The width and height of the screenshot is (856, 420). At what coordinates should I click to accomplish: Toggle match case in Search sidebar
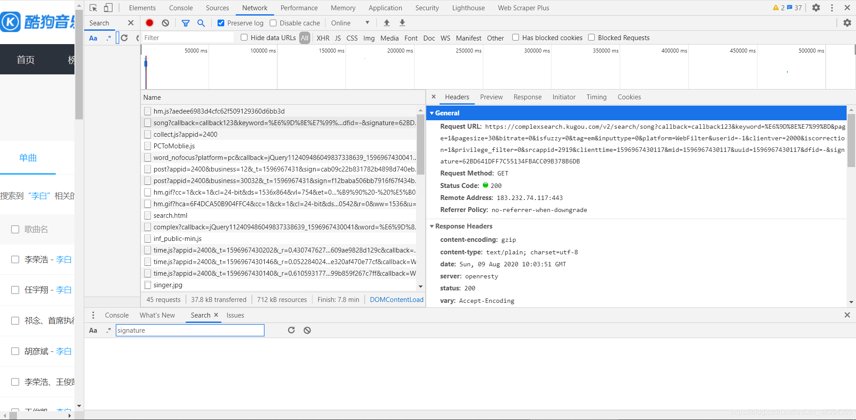tap(93, 38)
